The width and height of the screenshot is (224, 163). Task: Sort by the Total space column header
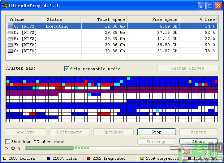coord(104,19)
